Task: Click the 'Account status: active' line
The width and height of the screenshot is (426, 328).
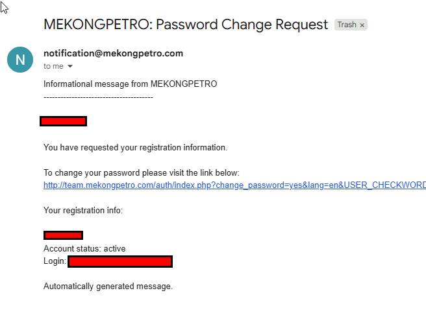Action: (84, 248)
